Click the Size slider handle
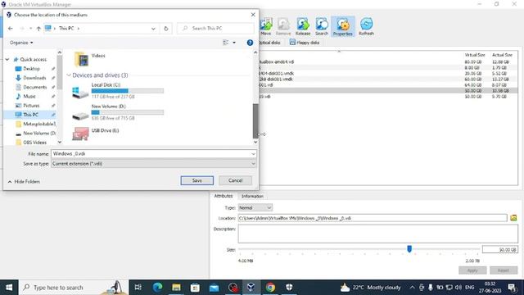The height and width of the screenshot is (295, 524). [x=409, y=249]
